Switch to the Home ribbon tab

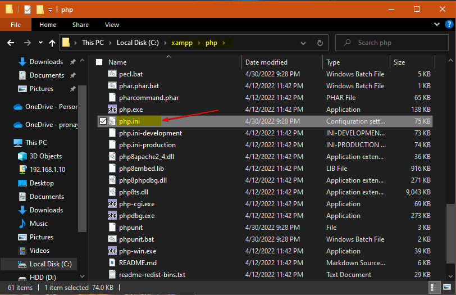(x=48, y=25)
